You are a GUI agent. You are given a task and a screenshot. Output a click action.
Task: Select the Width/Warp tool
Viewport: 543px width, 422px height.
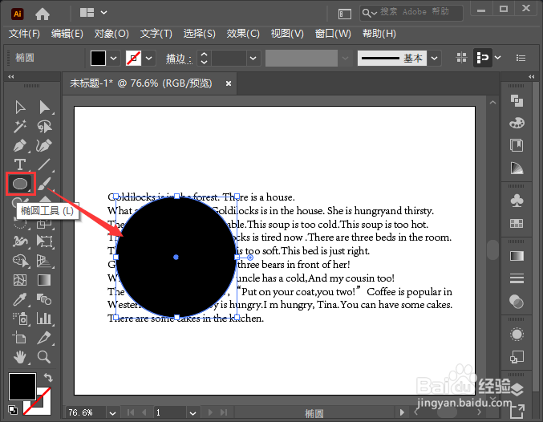(x=20, y=241)
